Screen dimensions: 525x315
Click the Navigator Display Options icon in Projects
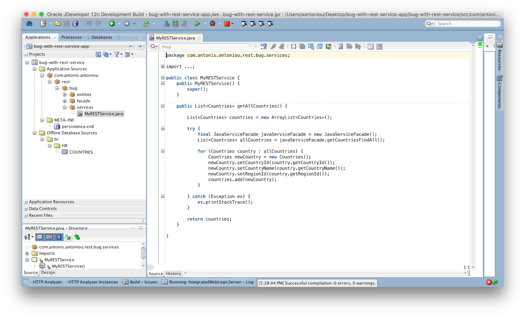point(128,54)
